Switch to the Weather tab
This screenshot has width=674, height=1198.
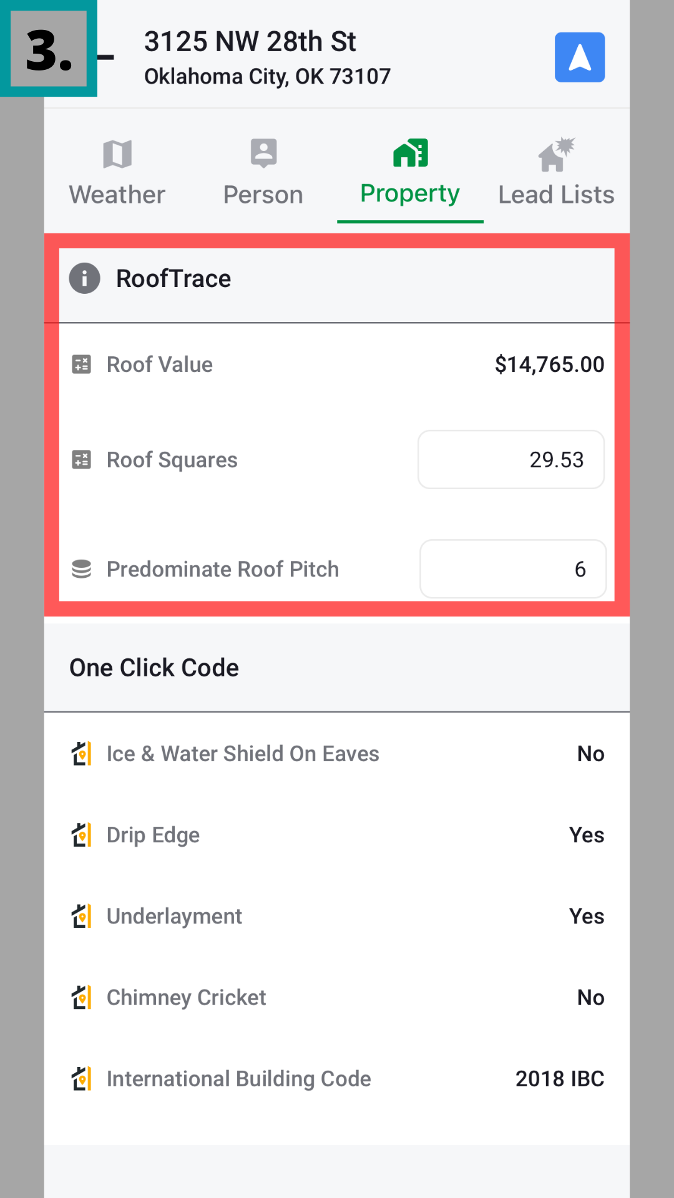pos(117,173)
